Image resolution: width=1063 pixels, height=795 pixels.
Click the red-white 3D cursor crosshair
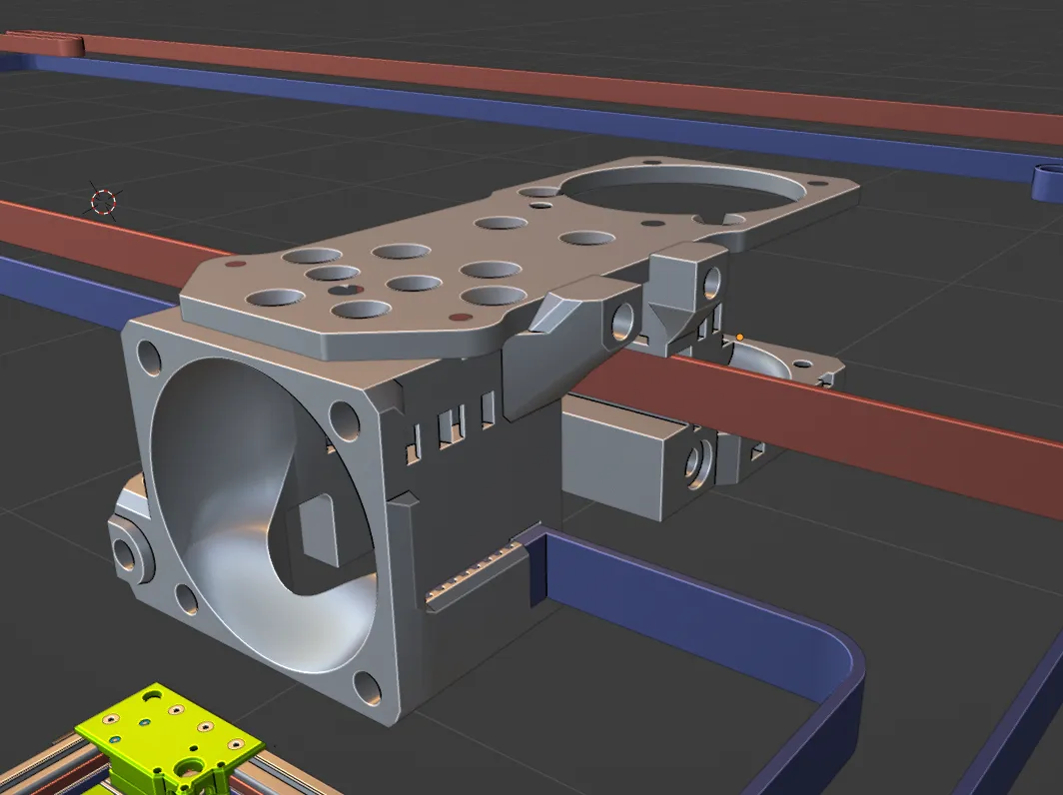pyautogui.click(x=104, y=202)
